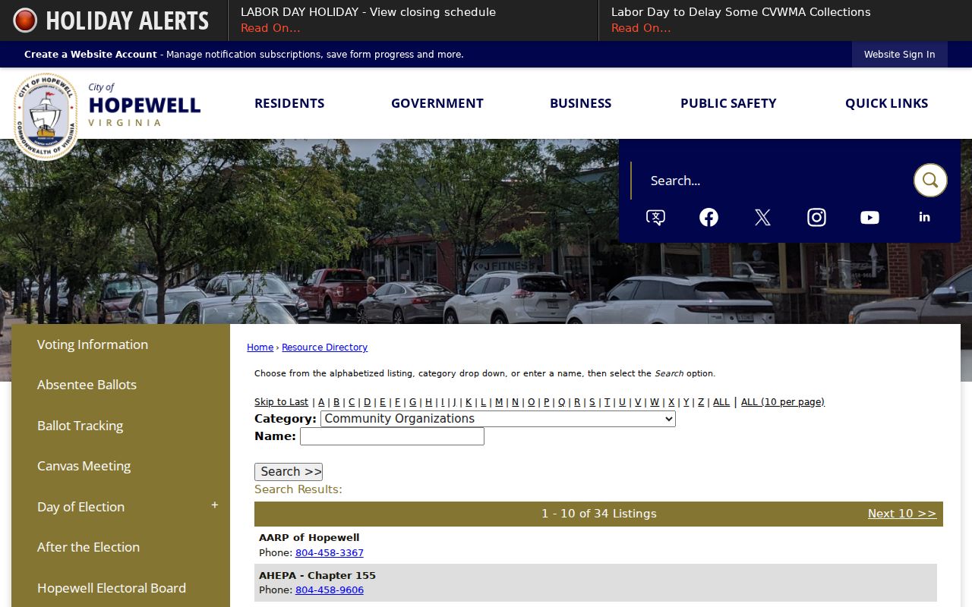Open the Government menu
Image resolution: width=972 pixels, height=607 pixels.
pyautogui.click(x=437, y=103)
